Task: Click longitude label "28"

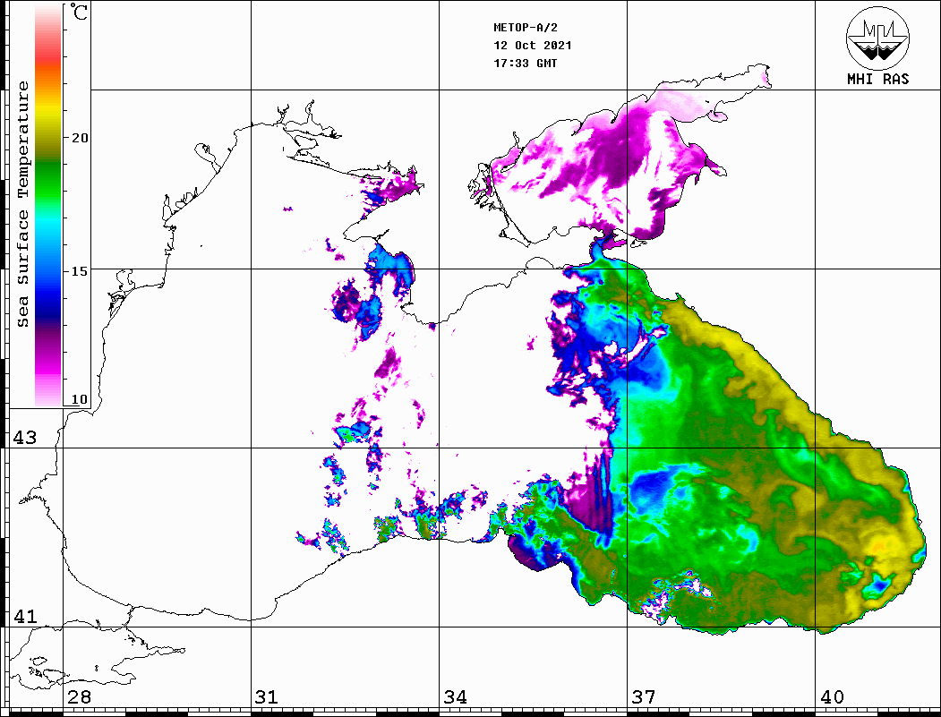Action: point(79,697)
